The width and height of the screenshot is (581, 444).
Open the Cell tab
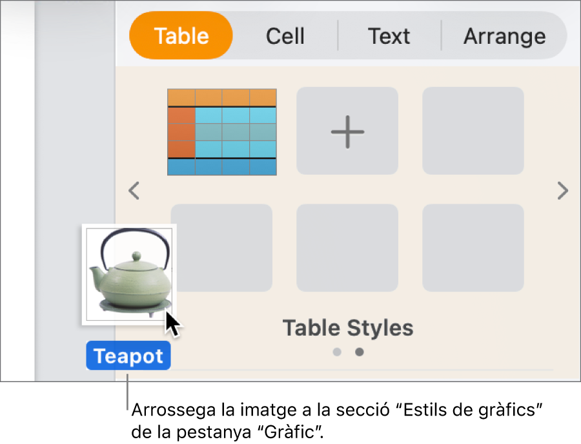click(285, 35)
